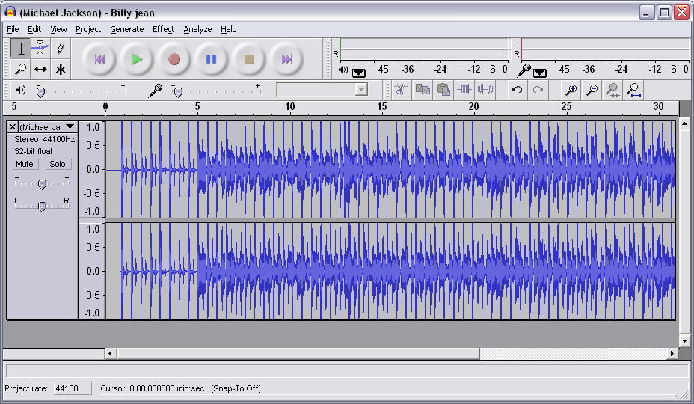Image resolution: width=694 pixels, height=404 pixels.
Task: Stop playback
Action: tap(249, 59)
